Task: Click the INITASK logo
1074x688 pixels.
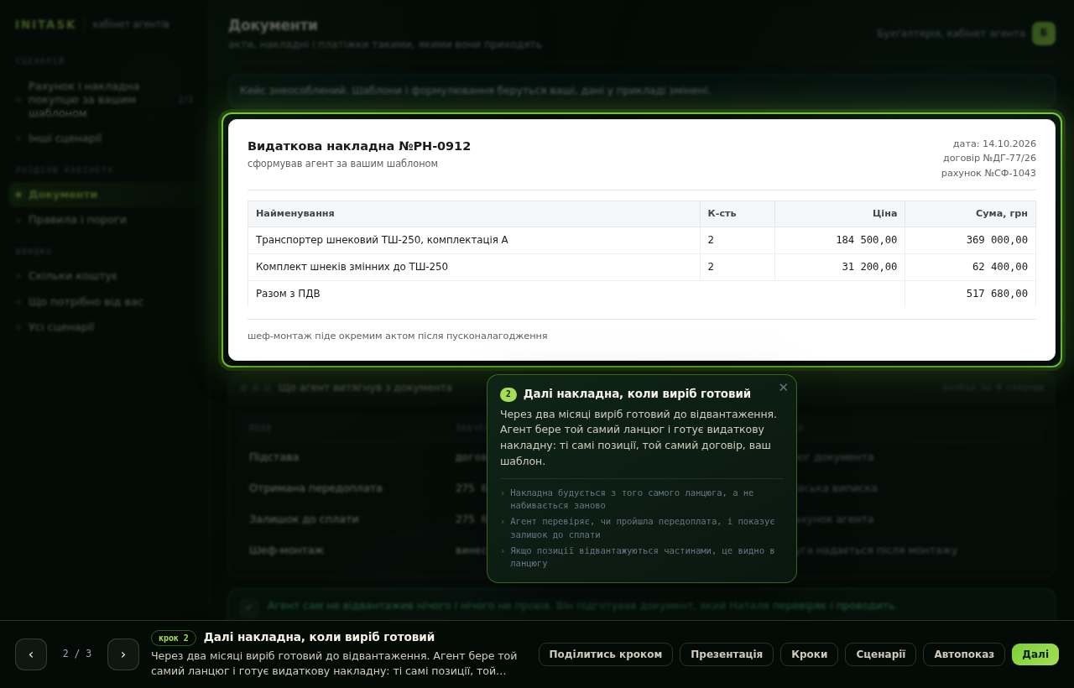Action: click(x=45, y=24)
